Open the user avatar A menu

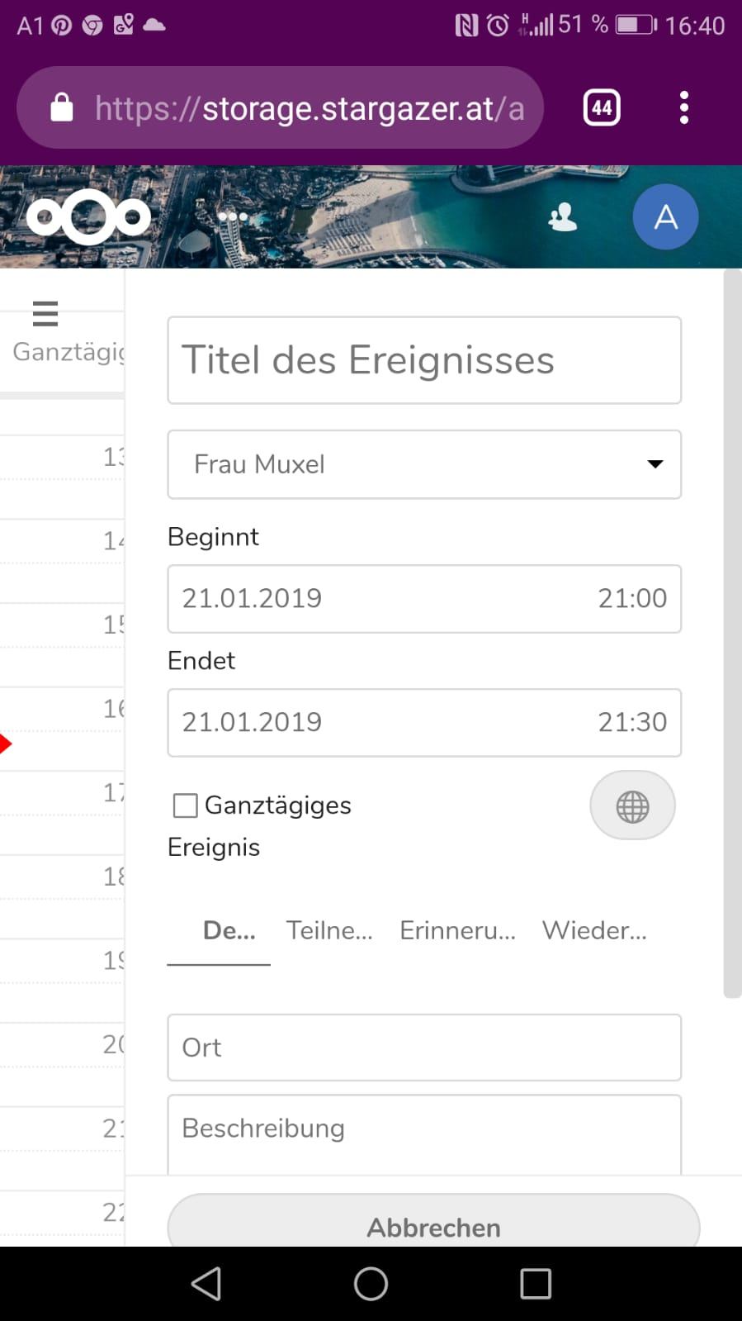(665, 217)
